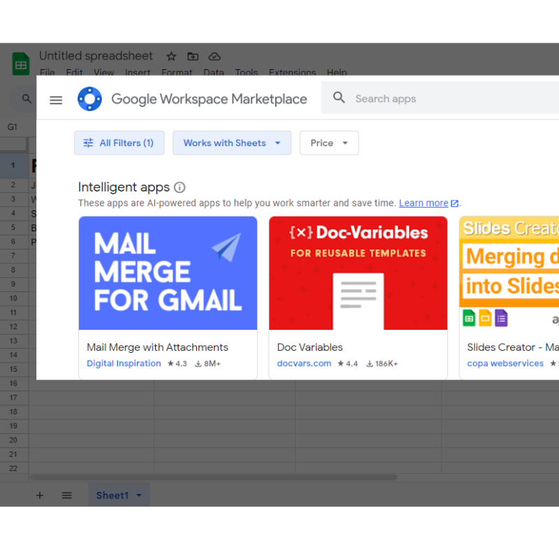Viewport: 559px width, 559px height.
Task: Select row header 10
Action: point(13,298)
